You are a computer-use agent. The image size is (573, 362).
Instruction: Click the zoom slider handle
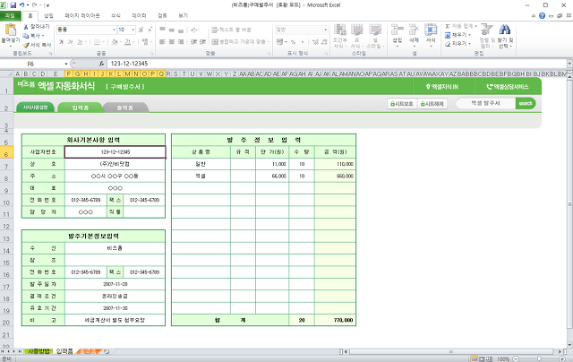pos(539,359)
